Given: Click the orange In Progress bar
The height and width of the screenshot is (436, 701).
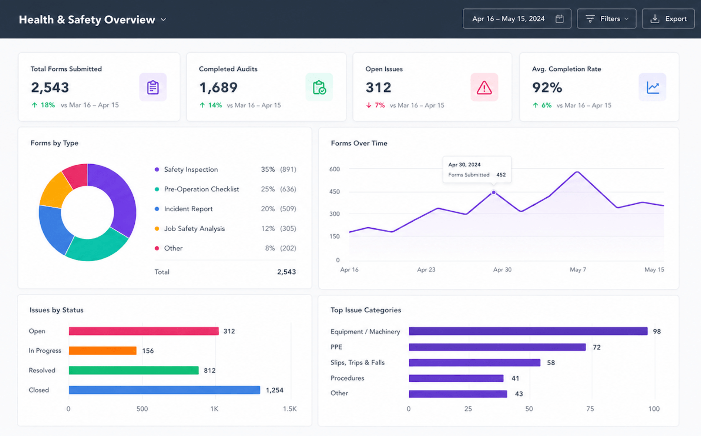Looking at the screenshot, I should [x=103, y=351].
